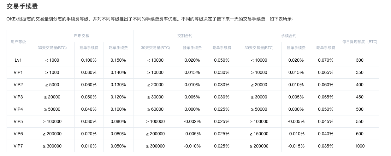Click 30天交易量(BTC) sub-header under 币币交易
Screen dimensions: 391x156
point(52,48)
